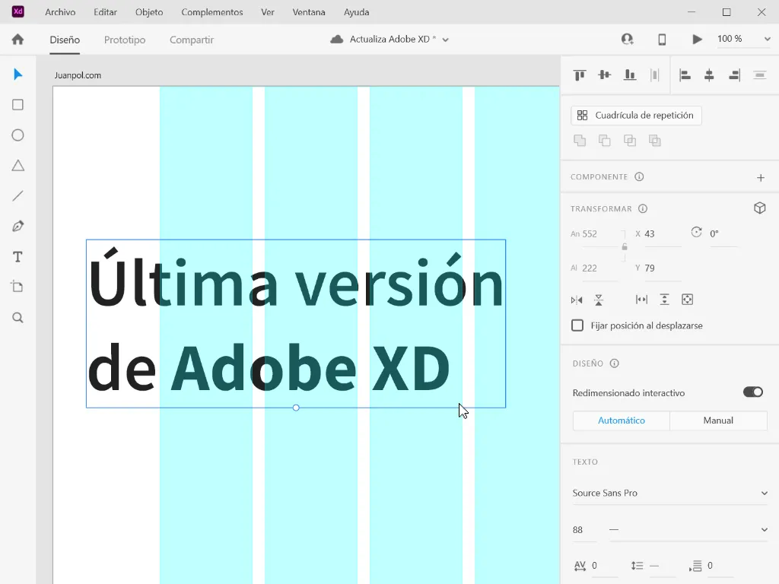Image resolution: width=779 pixels, height=584 pixels.
Task: Open Ayuda menu
Action: (x=357, y=12)
